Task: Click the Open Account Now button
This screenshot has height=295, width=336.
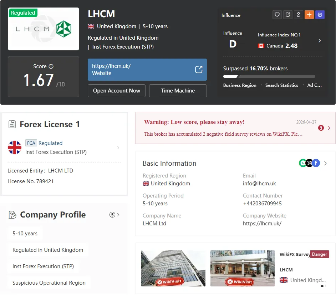Action: pos(117,91)
